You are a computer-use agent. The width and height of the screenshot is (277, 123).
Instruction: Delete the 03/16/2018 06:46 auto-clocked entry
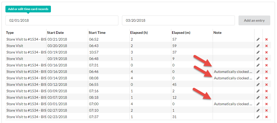point(267,72)
